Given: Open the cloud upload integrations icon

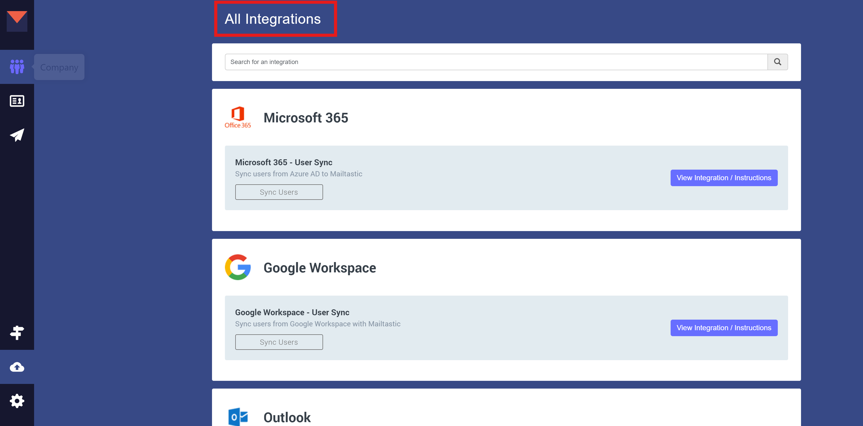Looking at the screenshot, I should point(17,367).
